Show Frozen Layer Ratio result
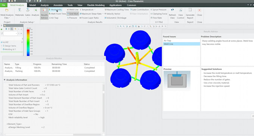This screenshot has height=136, width=254. 89,18
